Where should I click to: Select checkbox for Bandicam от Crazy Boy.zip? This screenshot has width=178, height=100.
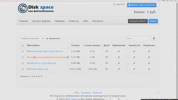tap(23, 63)
